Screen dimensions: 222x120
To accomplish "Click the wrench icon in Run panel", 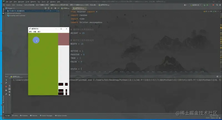I will click(6, 83).
